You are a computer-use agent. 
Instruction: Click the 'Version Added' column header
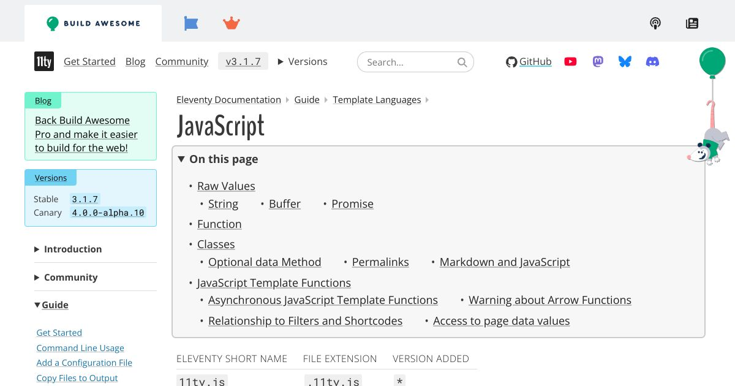tap(431, 358)
